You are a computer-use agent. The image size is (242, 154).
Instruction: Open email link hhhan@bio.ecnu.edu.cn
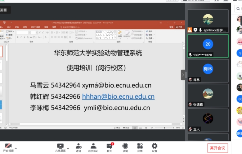click(x=118, y=97)
